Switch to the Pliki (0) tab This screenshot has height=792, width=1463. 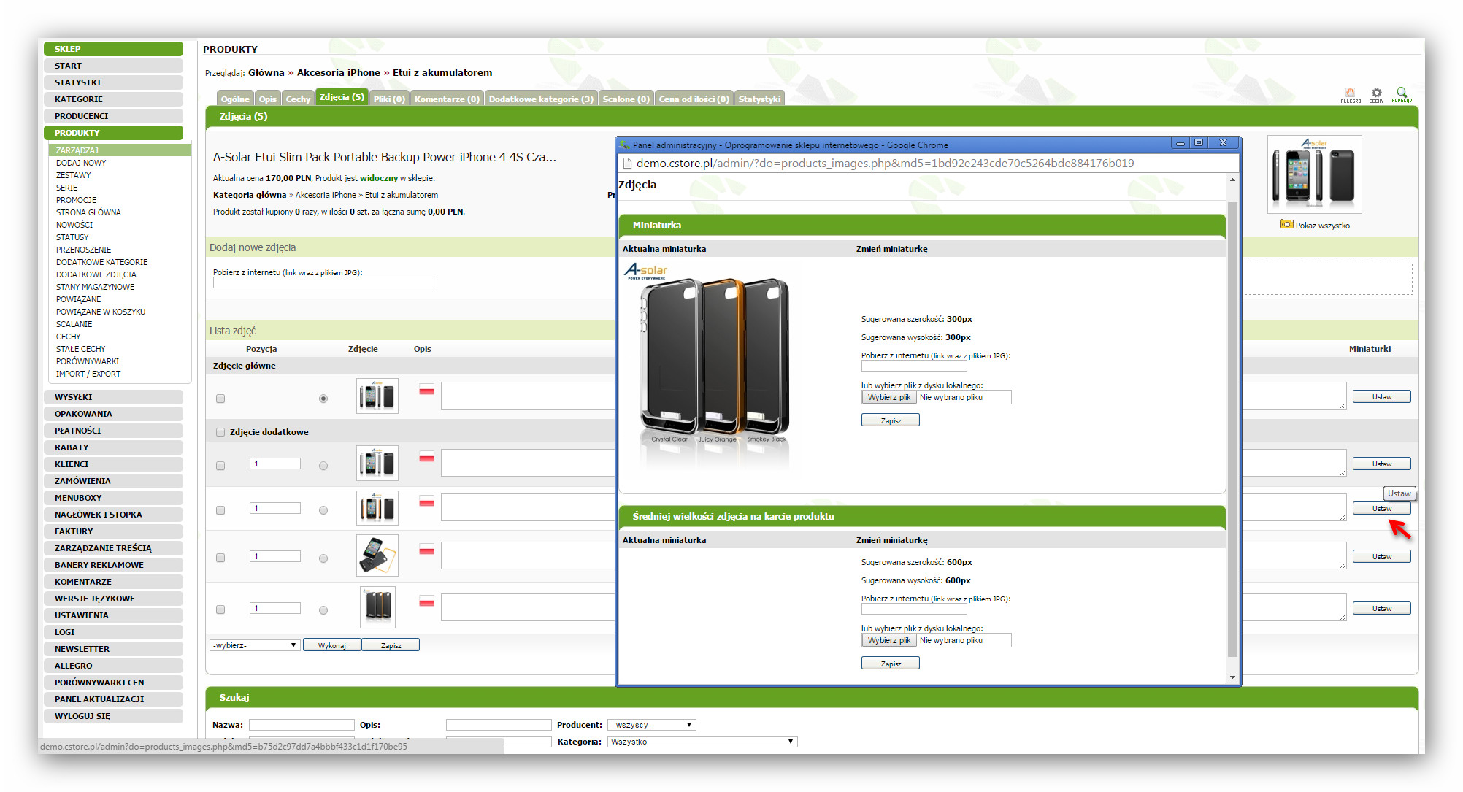click(389, 99)
